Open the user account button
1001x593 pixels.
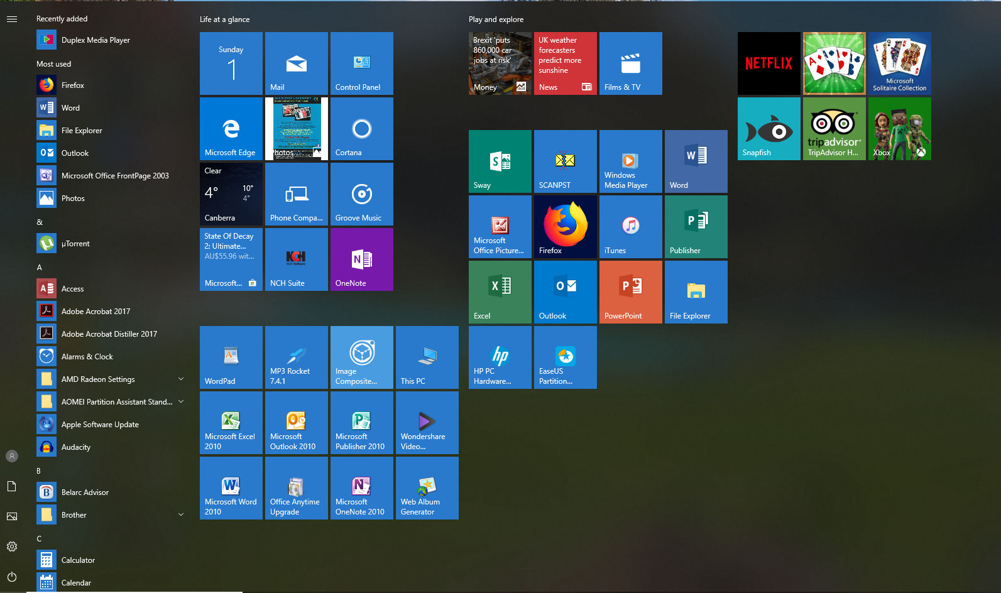12,456
